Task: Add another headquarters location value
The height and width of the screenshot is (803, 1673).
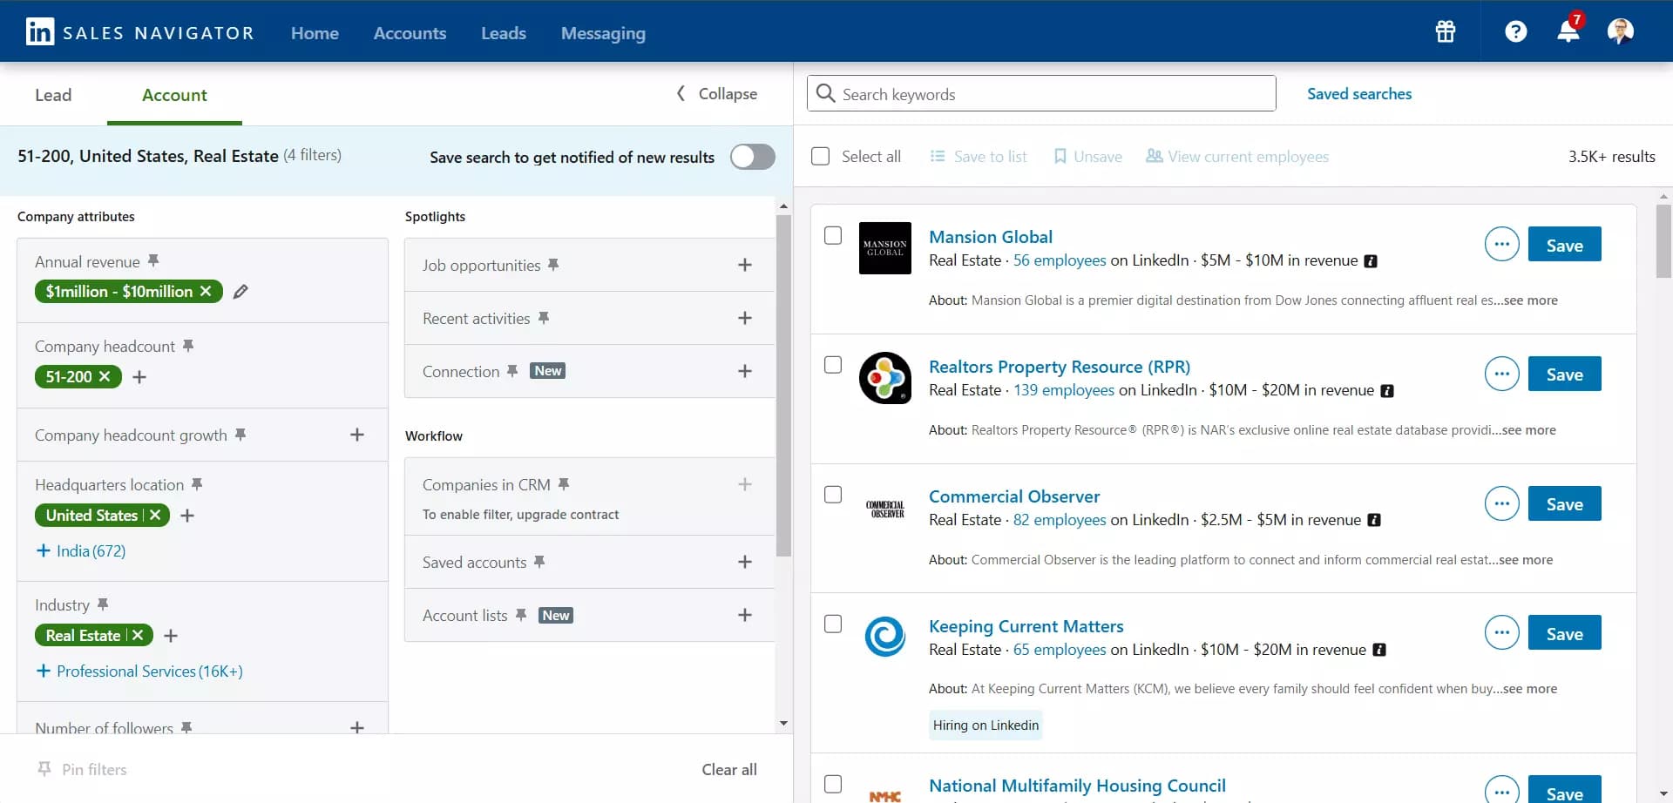Action: pyautogui.click(x=187, y=516)
